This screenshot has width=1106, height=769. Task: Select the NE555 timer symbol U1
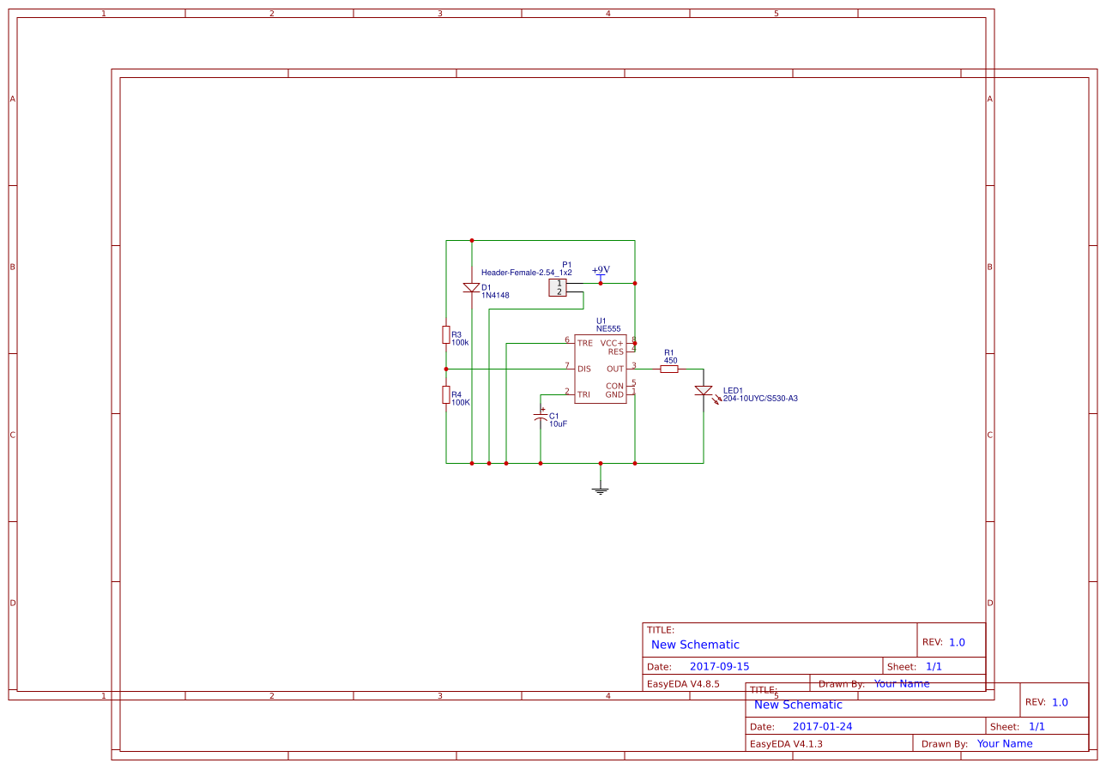coord(601,369)
